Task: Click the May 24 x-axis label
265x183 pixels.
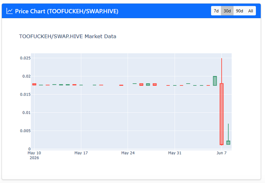Action: coord(128,153)
